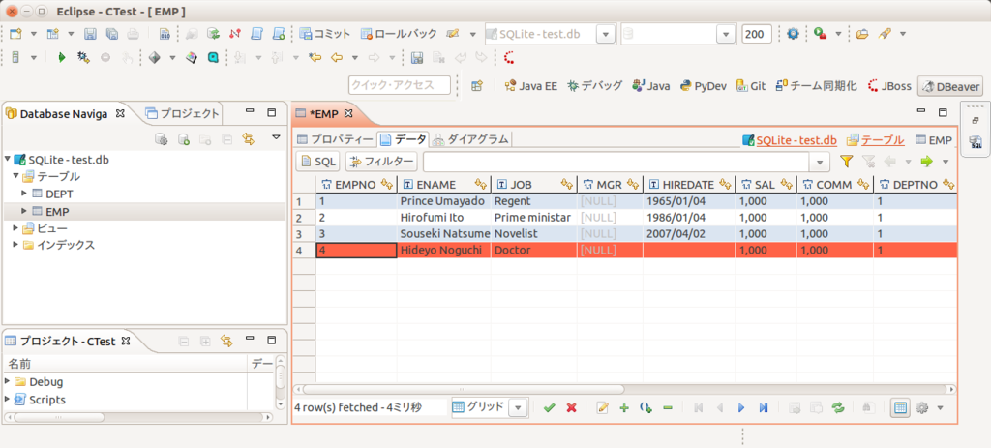
Task: Toggle the grid/record mode icon at bottom right
Action: click(900, 407)
